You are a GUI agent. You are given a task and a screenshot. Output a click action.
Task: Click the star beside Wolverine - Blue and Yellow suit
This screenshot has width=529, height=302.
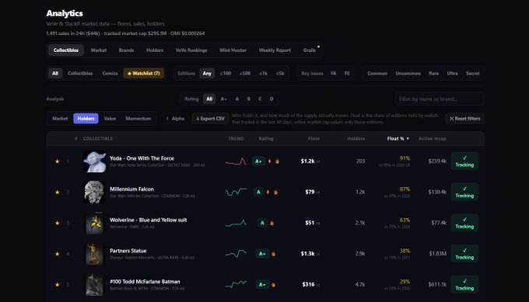pos(58,223)
